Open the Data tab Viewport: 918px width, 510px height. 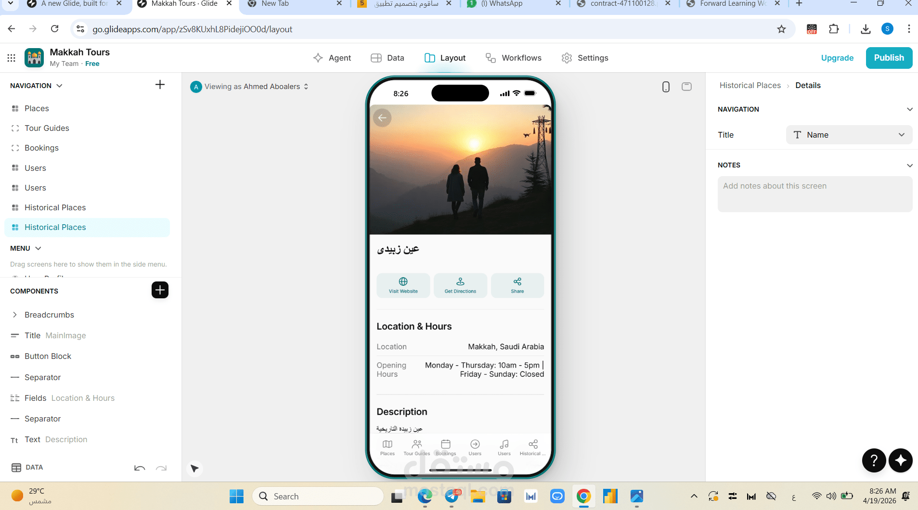tap(388, 58)
